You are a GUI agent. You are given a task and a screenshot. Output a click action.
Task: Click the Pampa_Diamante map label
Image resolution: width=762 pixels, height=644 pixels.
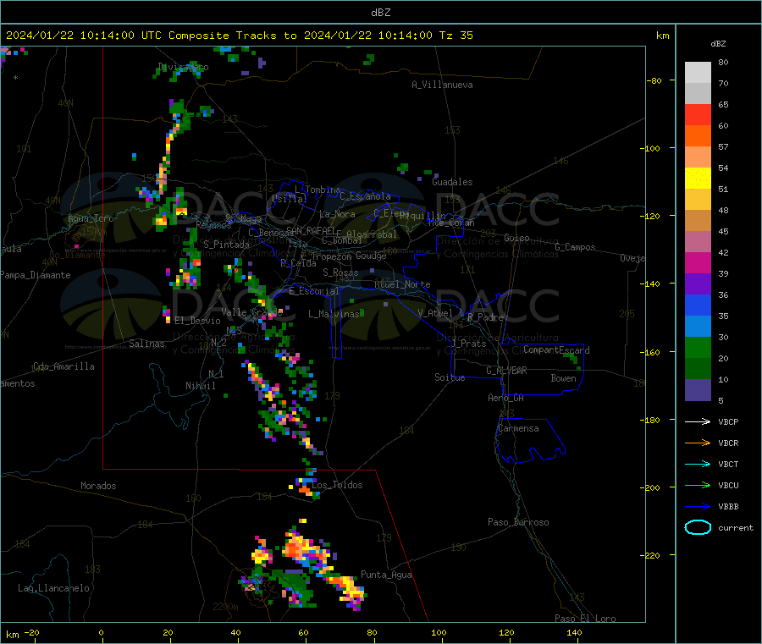35,275
